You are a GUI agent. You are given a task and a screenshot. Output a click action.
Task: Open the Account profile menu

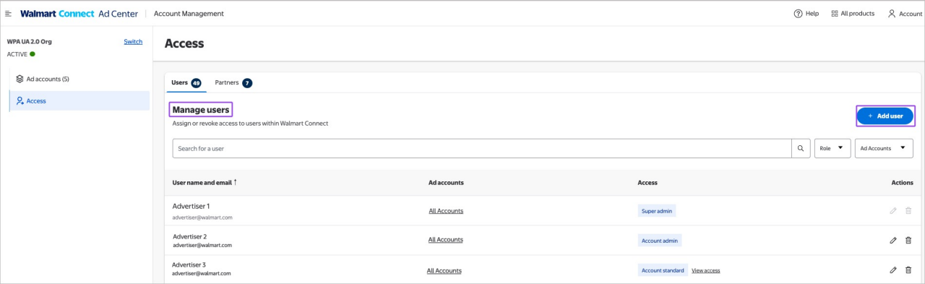905,14
